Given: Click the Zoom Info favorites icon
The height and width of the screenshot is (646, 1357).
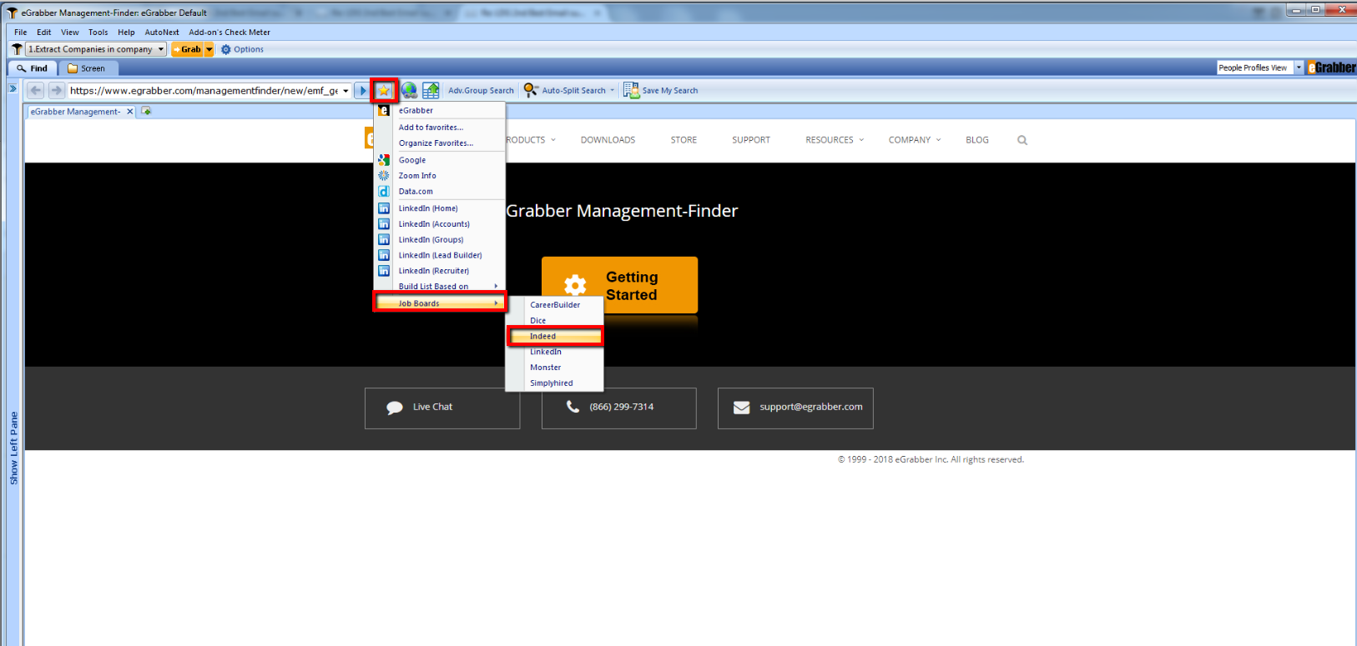Looking at the screenshot, I should (384, 176).
